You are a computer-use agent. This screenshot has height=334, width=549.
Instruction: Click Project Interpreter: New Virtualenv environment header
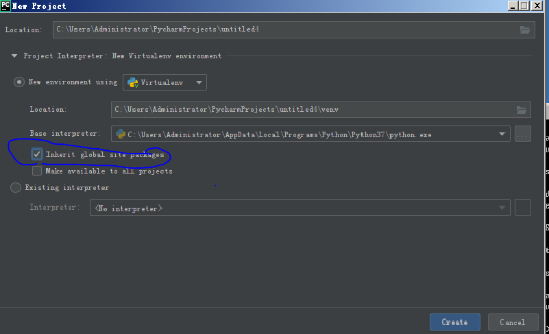[x=123, y=56]
